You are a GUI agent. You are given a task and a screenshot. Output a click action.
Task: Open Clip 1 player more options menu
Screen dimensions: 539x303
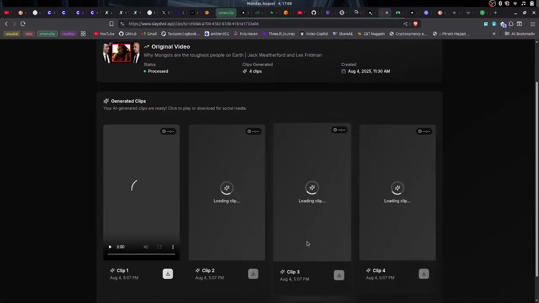pyautogui.click(x=173, y=247)
